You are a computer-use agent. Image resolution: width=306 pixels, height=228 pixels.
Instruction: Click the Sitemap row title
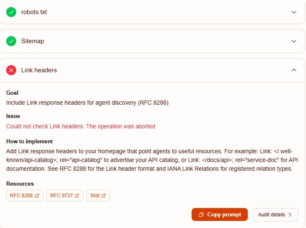[x=32, y=41]
